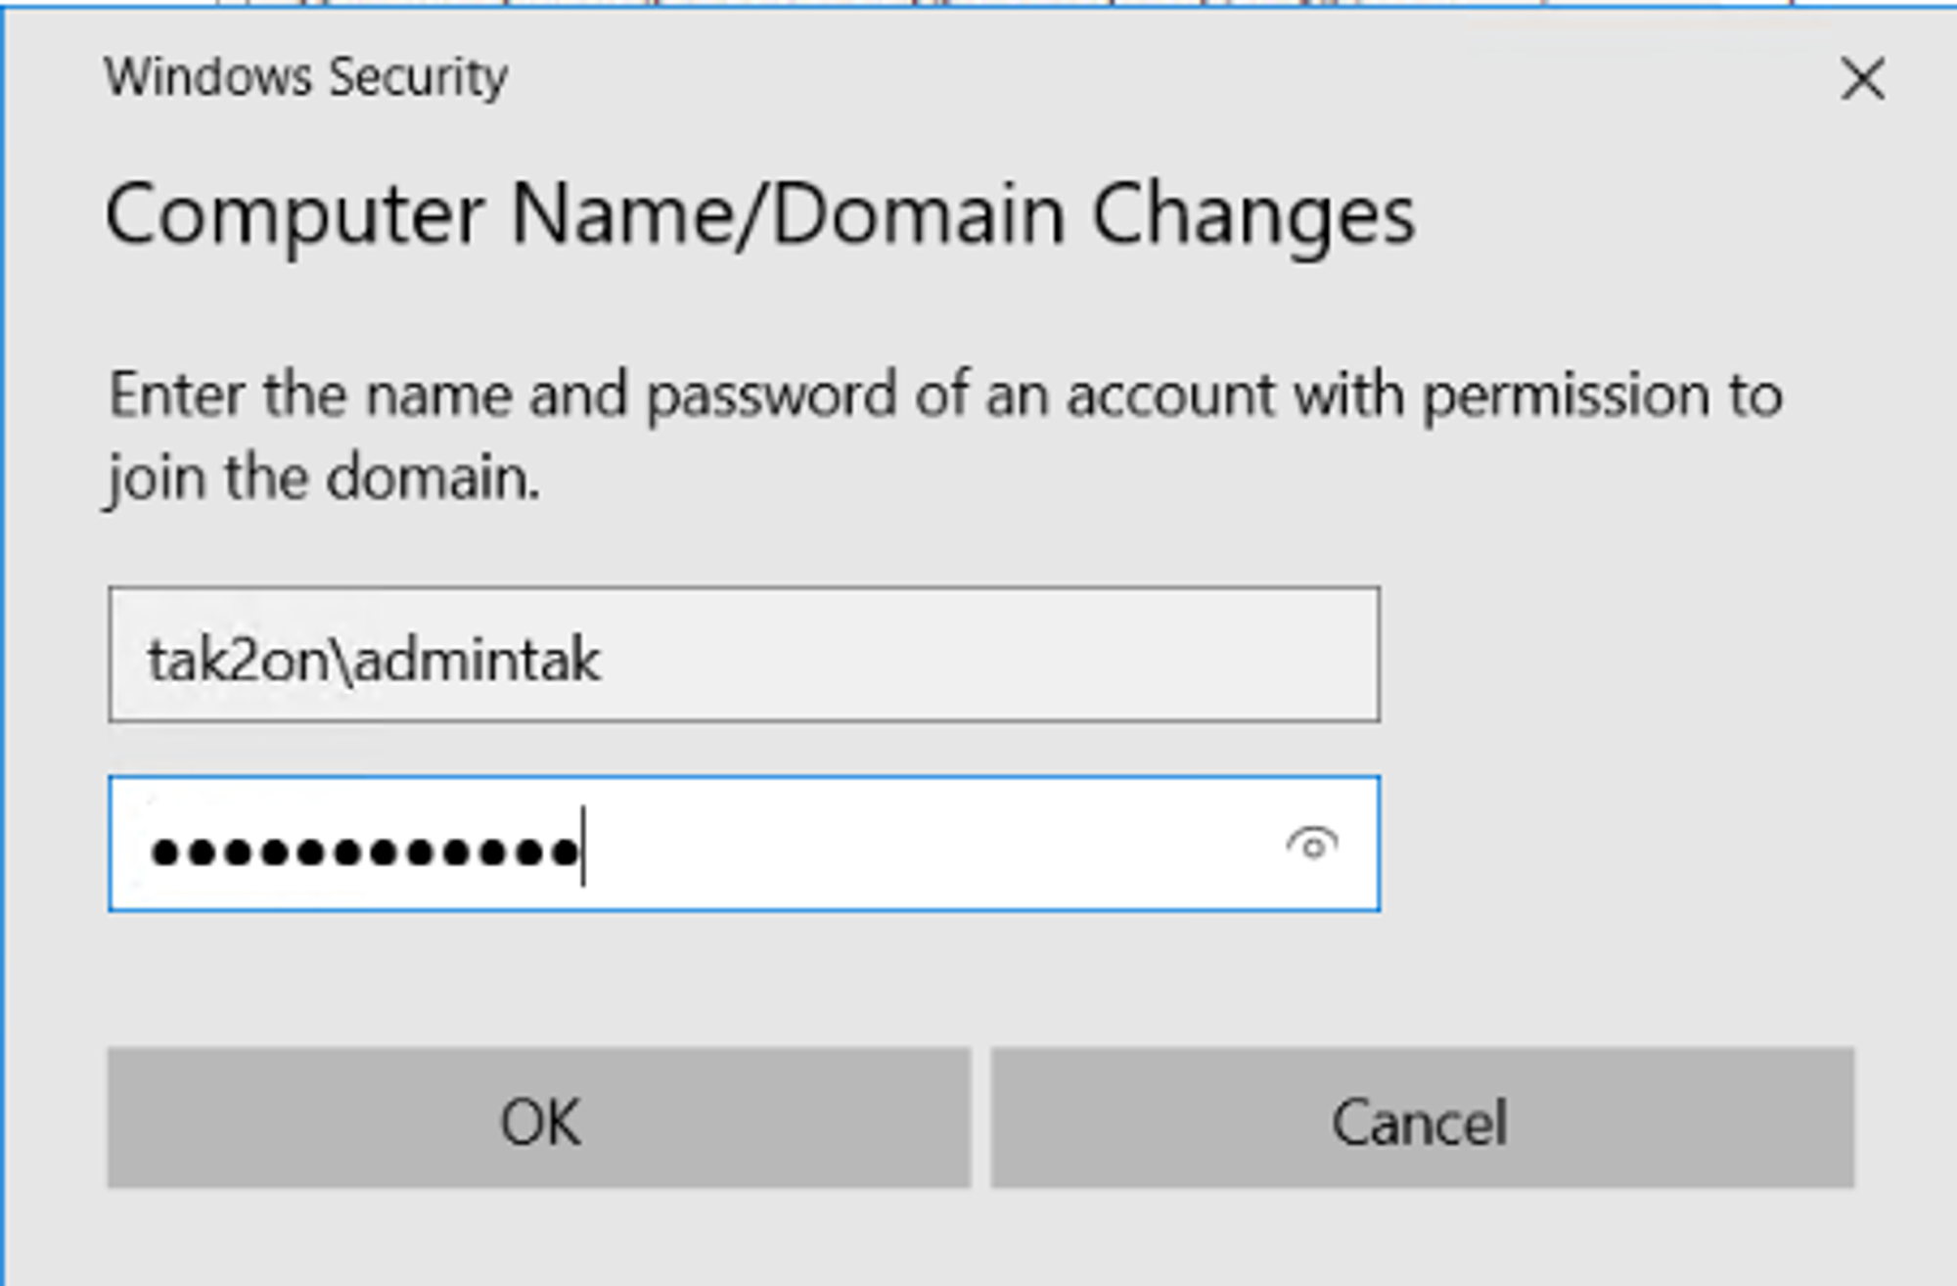Click the instruction text about joining the domain
Viewport: 1957px width, 1286px height.
coord(945,436)
